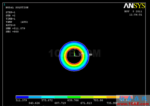Viewport: 150px width, 106px height.
Task: Click the X axis label of triad
Action: pos(80,54)
